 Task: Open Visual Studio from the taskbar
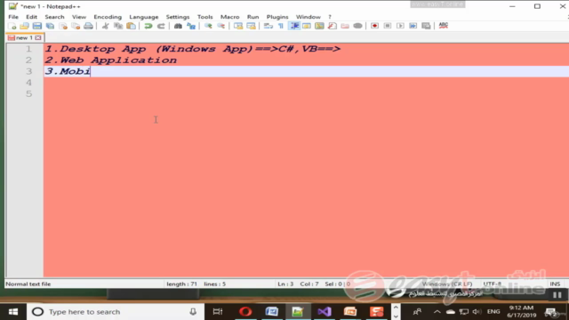(x=324, y=312)
